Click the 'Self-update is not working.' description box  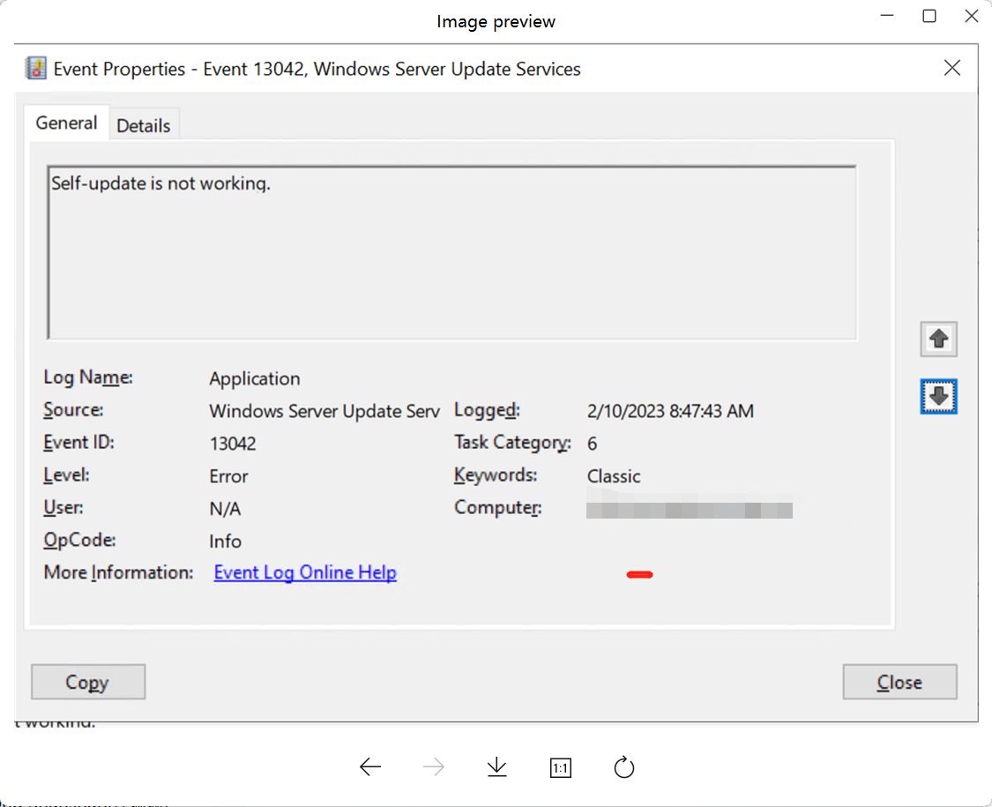451,252
